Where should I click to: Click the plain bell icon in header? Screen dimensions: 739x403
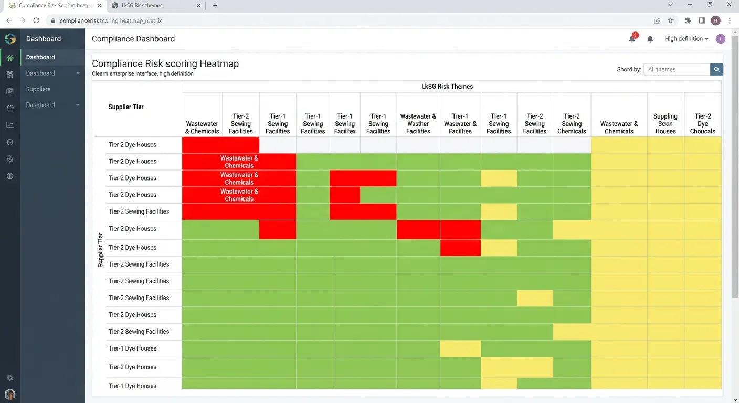650,39
